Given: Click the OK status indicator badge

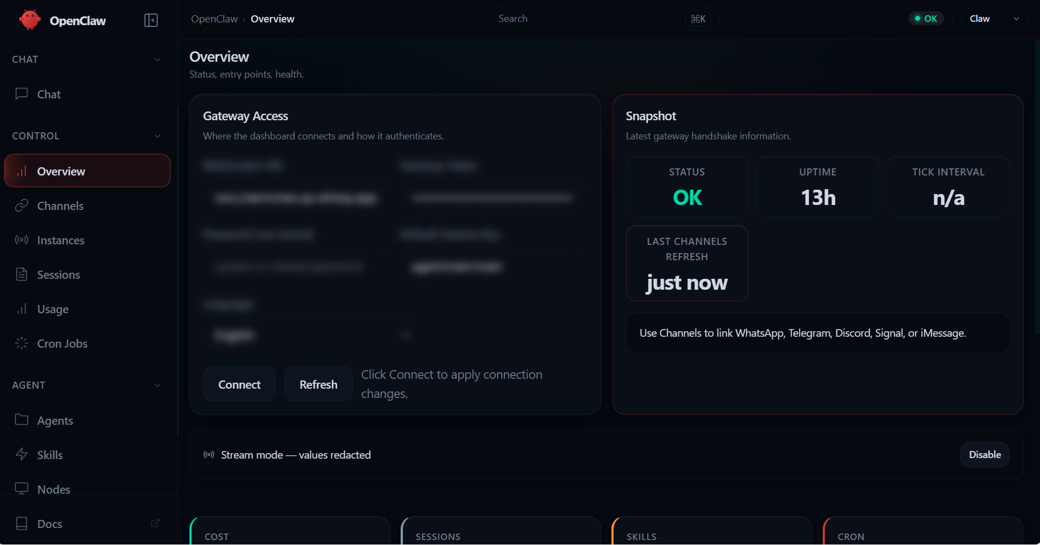Looking at the screenshot, I should point(926,18).
